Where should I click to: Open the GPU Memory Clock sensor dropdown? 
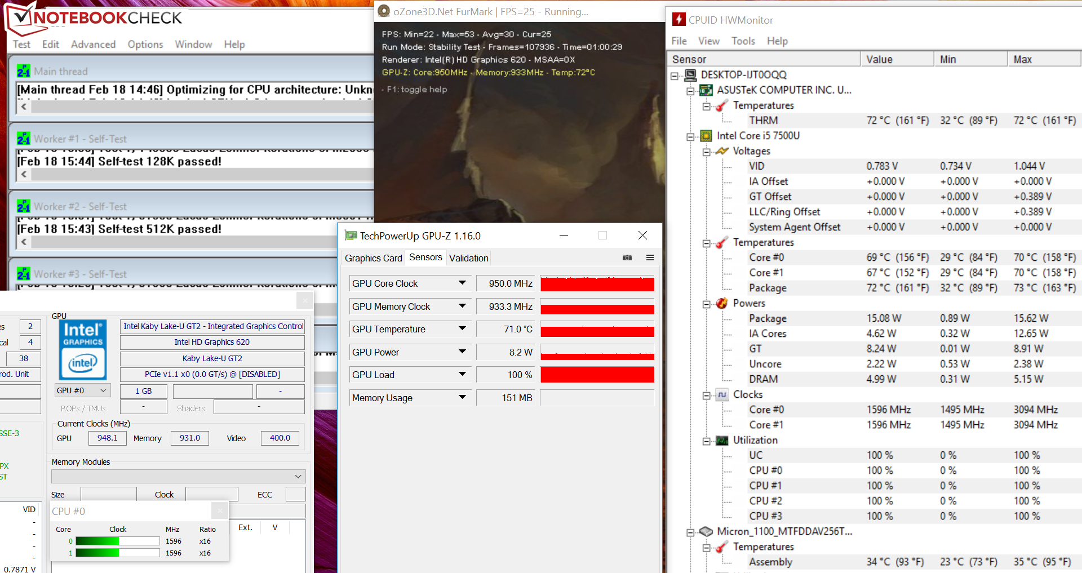(462, 306)
